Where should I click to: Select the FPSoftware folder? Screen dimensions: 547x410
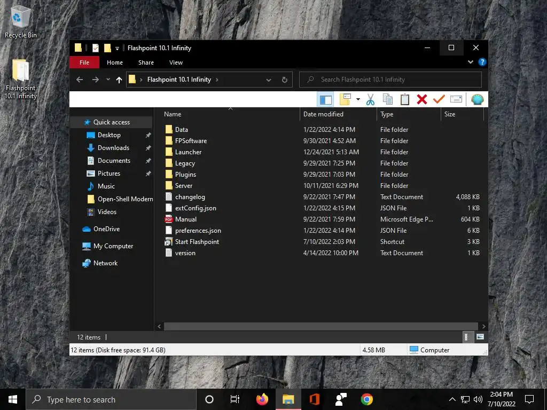[191, 141]
